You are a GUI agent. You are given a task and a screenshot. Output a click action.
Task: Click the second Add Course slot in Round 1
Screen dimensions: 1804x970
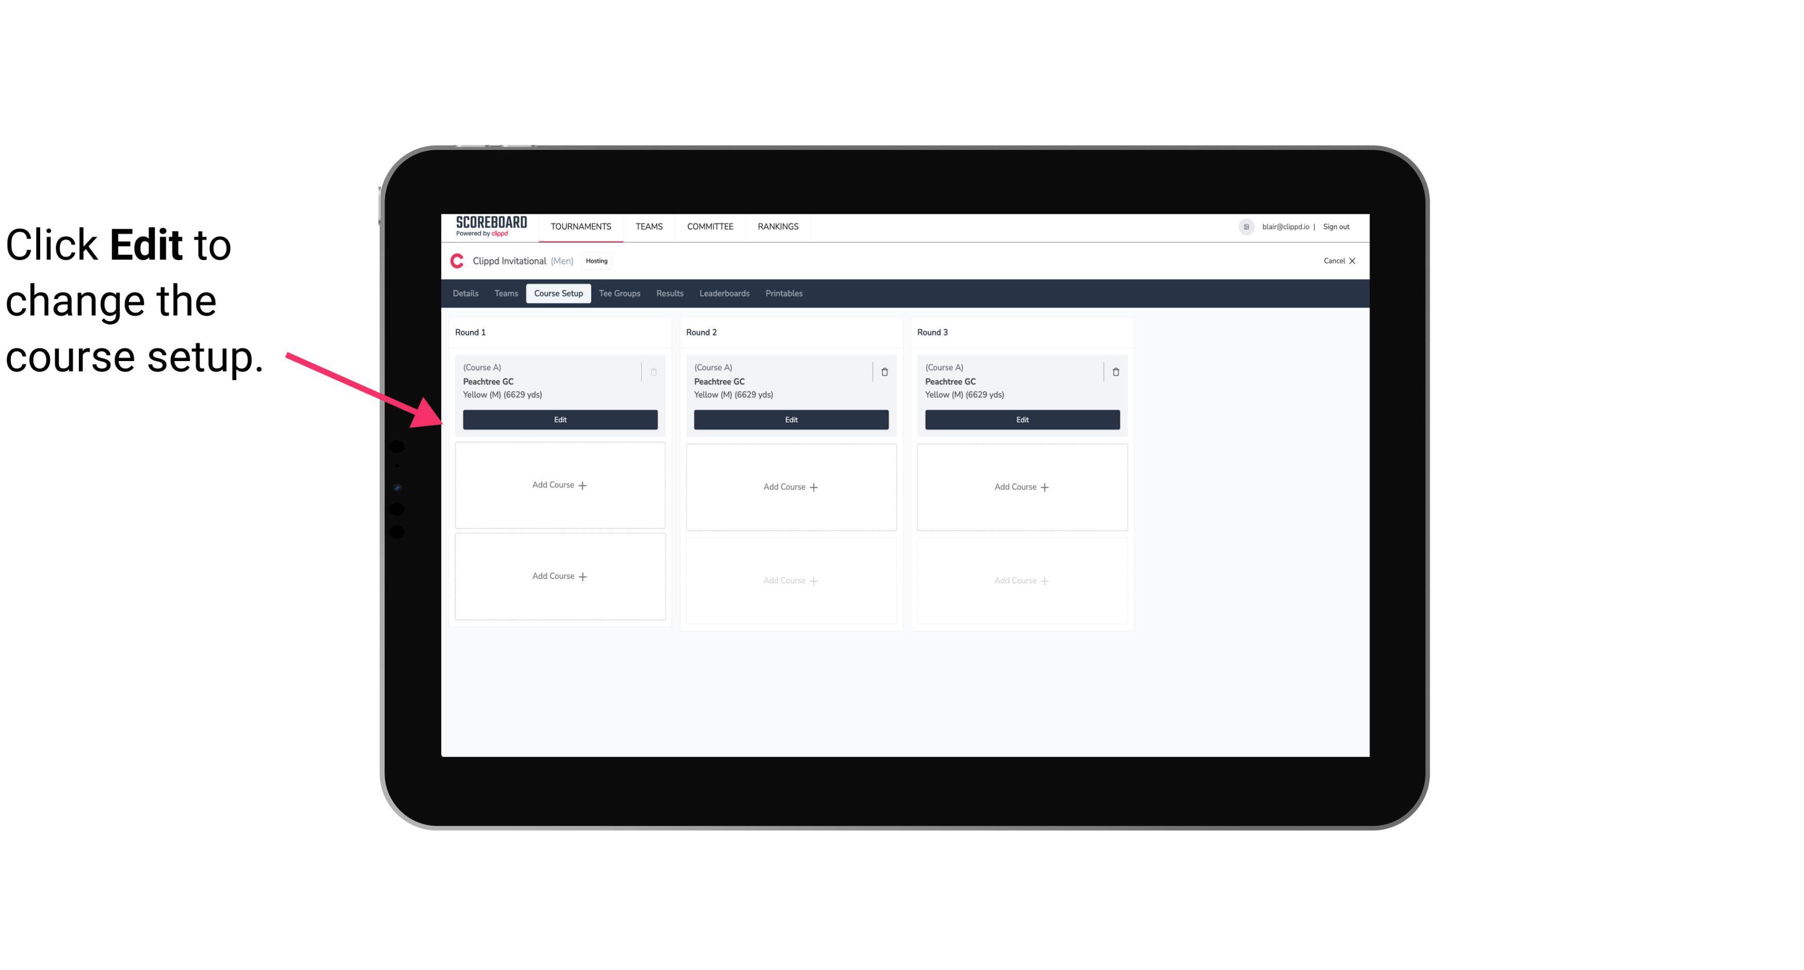[x=559, y=576]
